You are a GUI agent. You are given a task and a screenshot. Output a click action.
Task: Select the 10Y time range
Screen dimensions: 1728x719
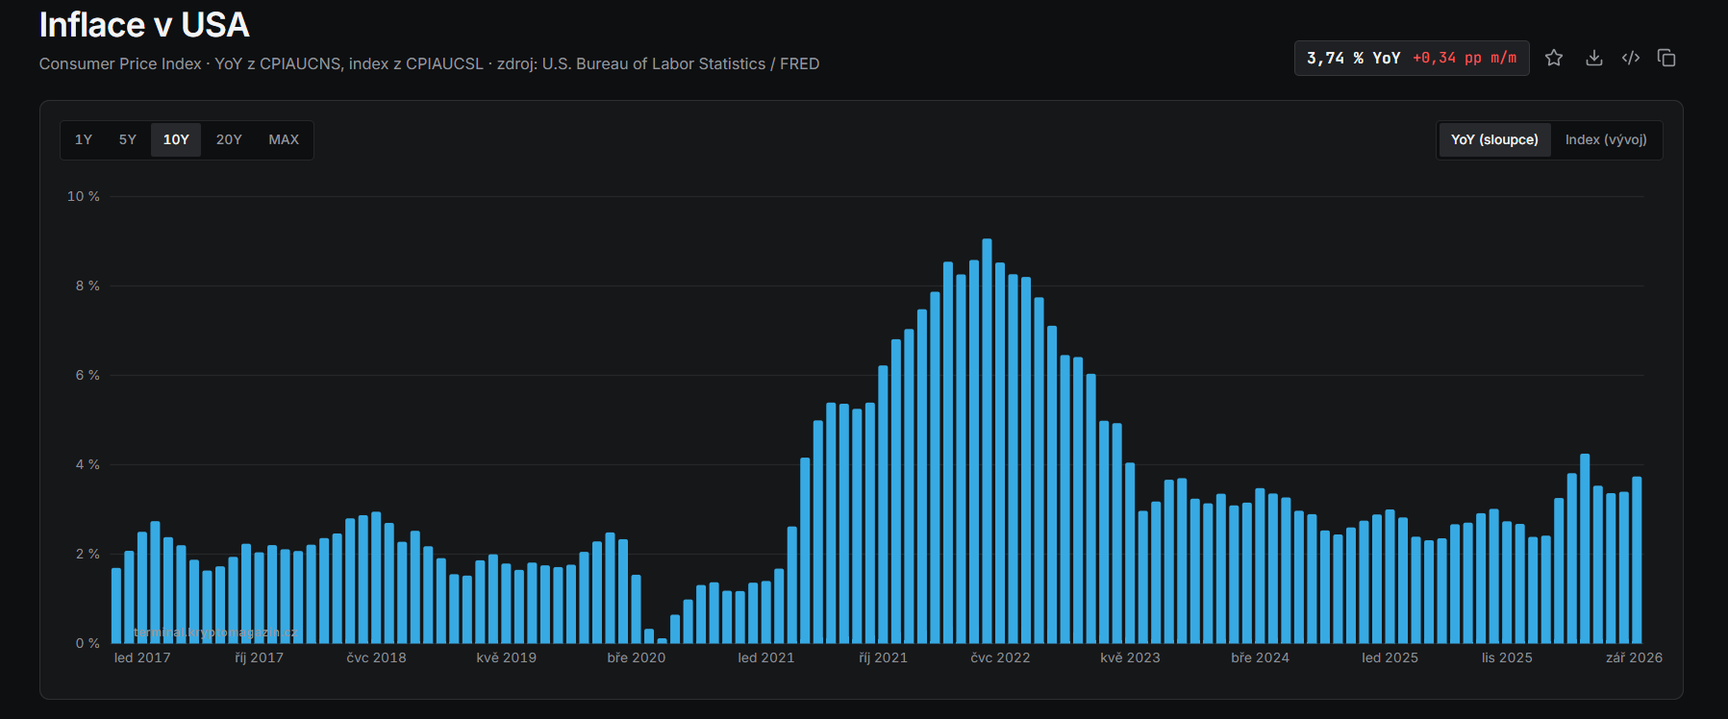(x=176, y=139)
